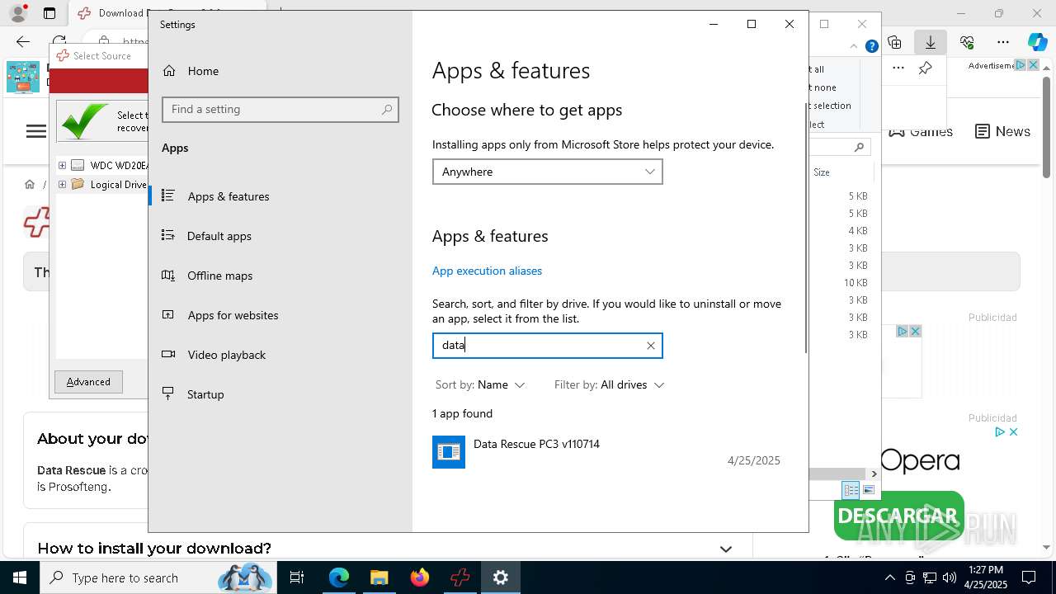Expand How to install your download section
The width and height of the screenshot is (1056, 594).
[x=726, y=549]
